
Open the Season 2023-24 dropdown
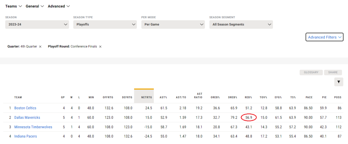tap(37, 25)
